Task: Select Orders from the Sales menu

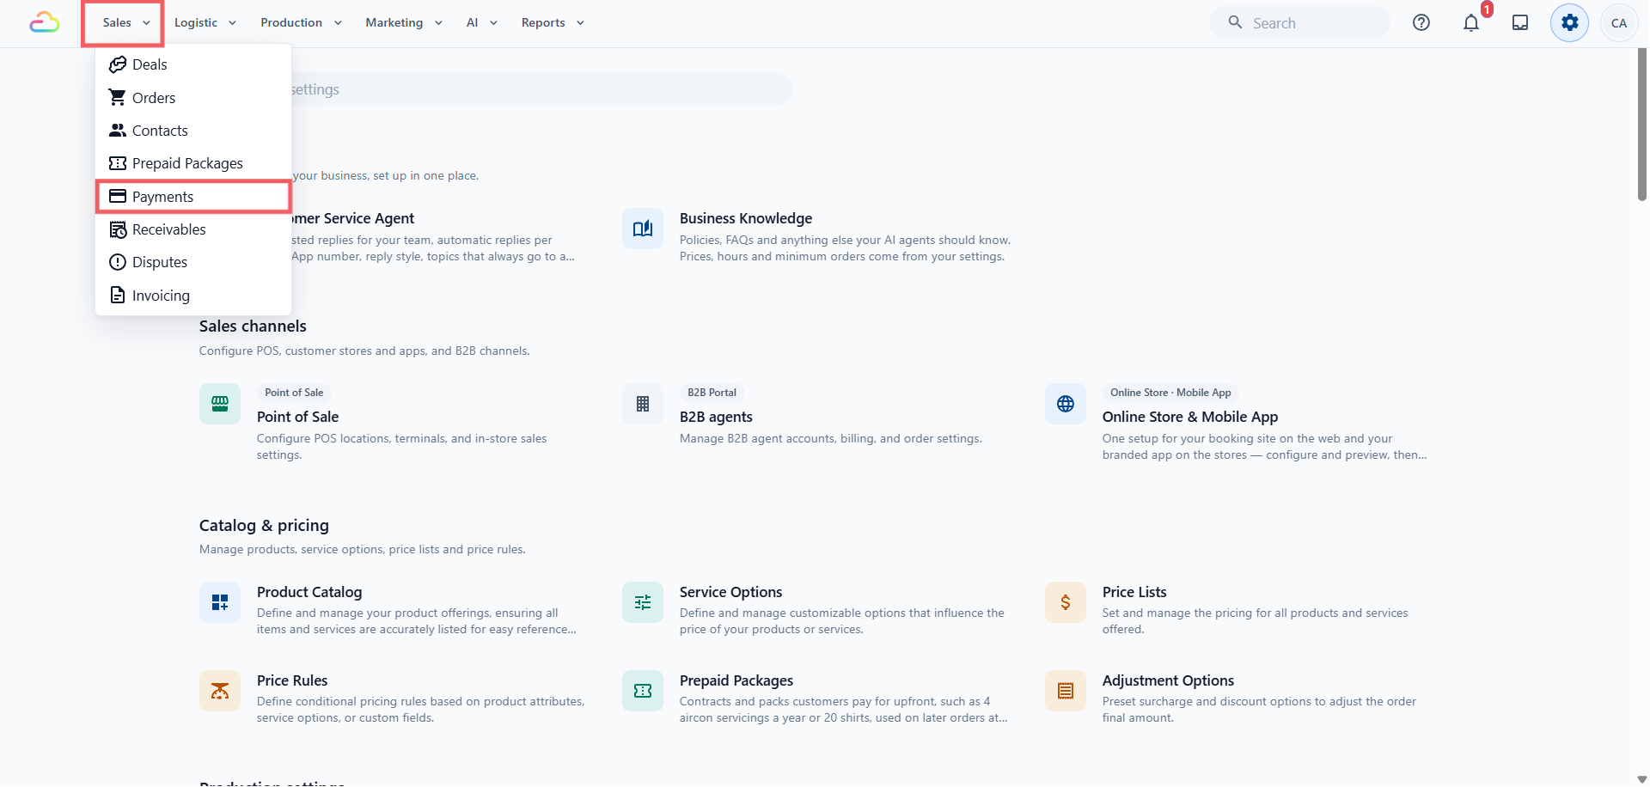Action: [x=193, y=98]
